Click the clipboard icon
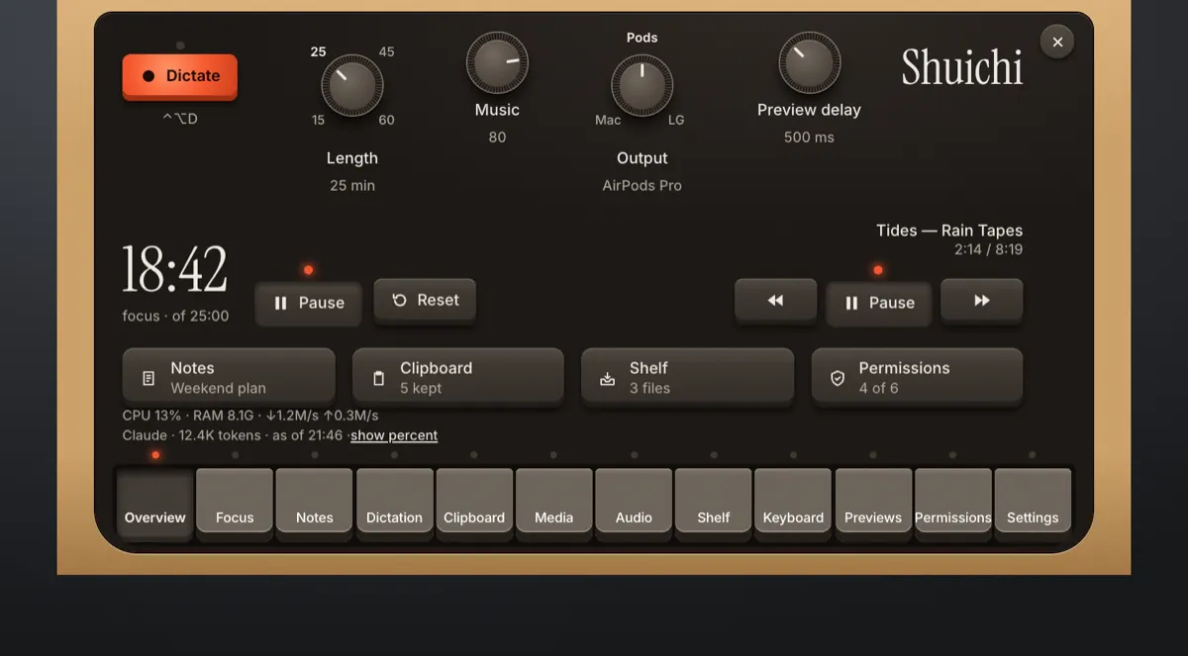 (x=378, y=378)
